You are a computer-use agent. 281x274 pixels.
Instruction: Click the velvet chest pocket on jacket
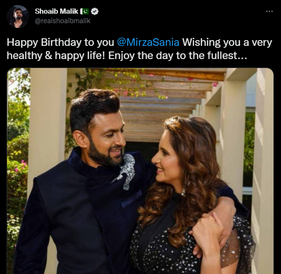click(x=131, y=199)
